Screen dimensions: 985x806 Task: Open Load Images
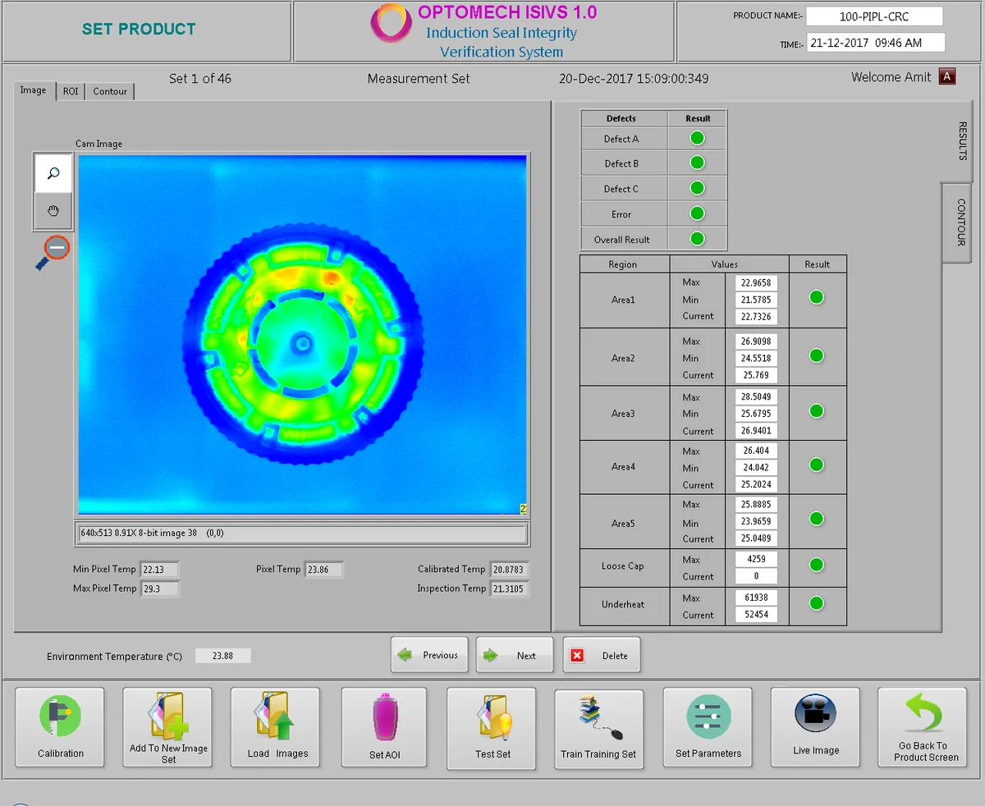click(x=275, y=727)
